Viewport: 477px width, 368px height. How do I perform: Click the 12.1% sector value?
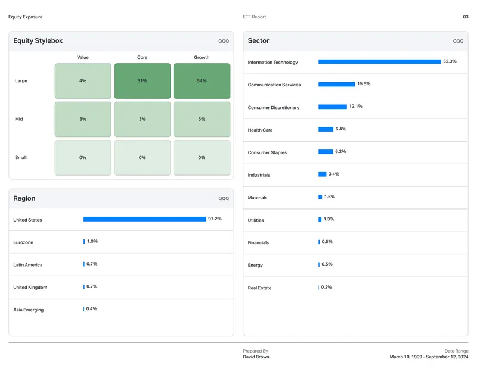pyautogui.click(x=355, y=106)
